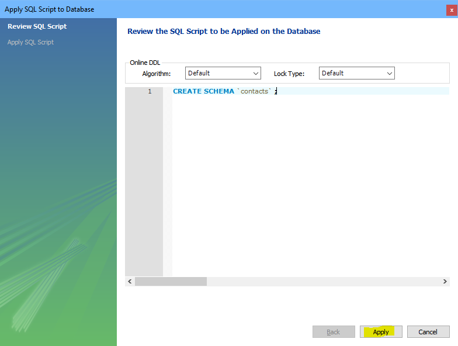
Task: Open the Algorithm dropdown
Action: pos(223,73)
